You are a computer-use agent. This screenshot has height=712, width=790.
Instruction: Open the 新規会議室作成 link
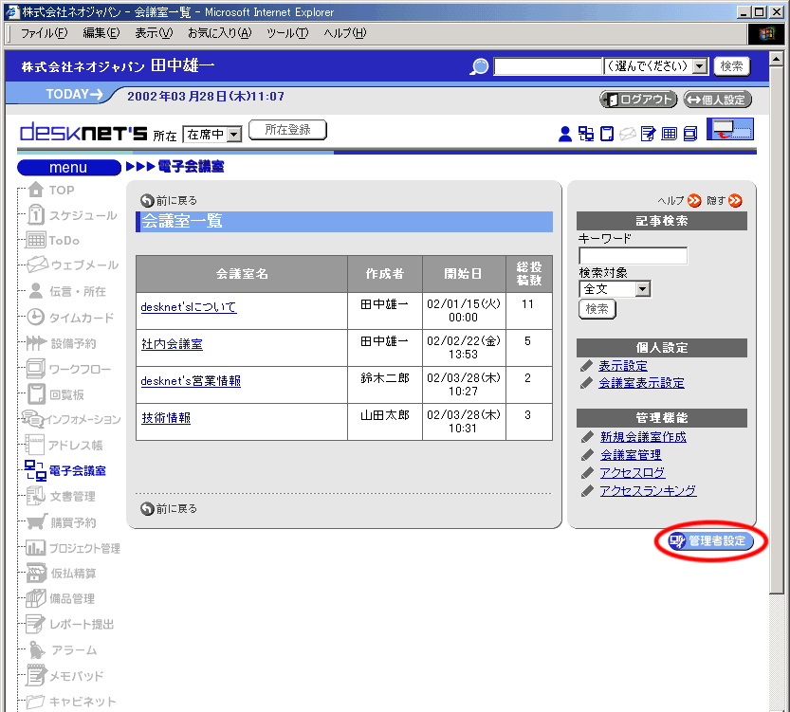tap(642, 437)
